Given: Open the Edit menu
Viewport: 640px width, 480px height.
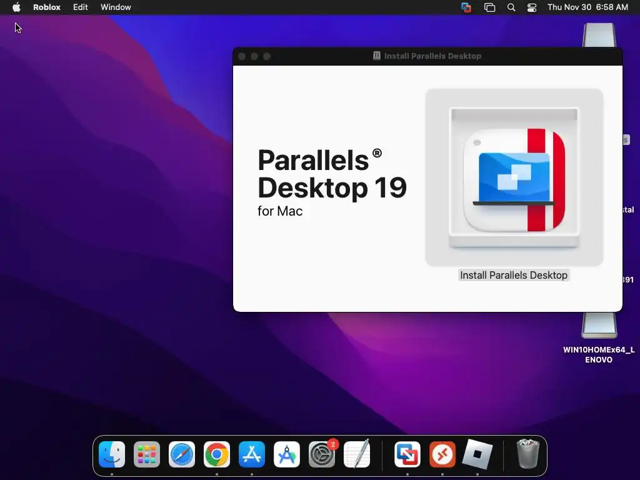Looking at the screenshot, I should tap(81, 7).
